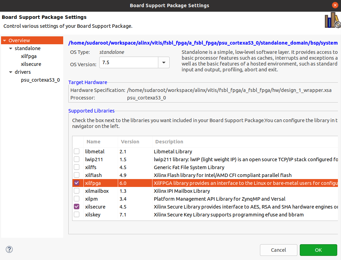
Task: Click the Xilinx logo in the header
Action: [x=331, y=20]
